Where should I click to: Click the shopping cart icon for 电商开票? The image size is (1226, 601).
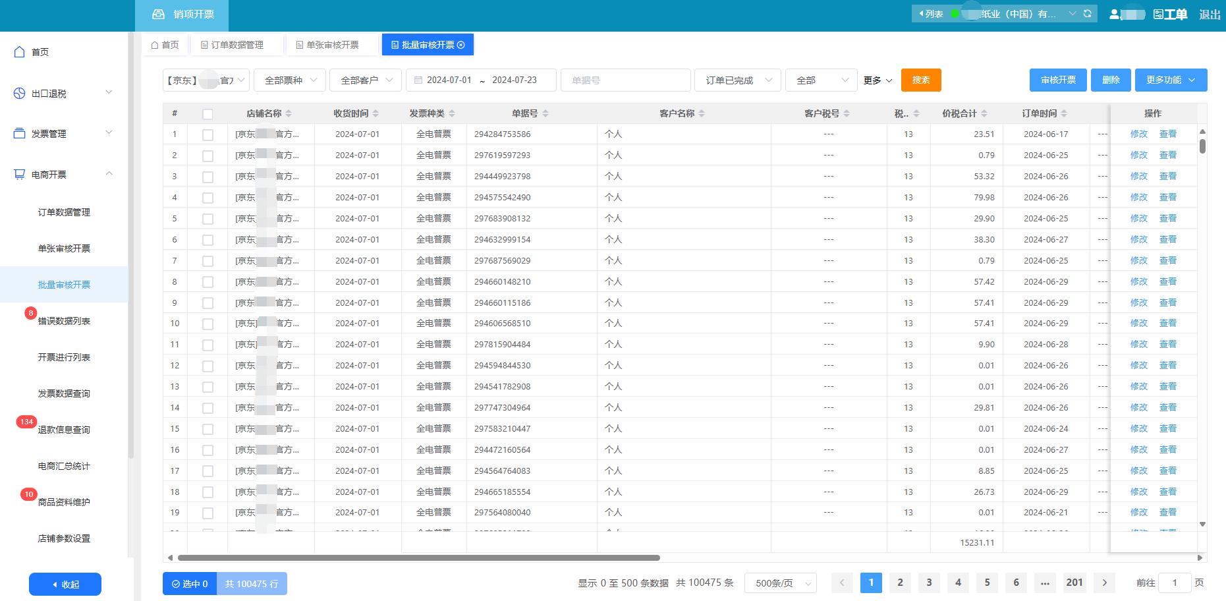click(x=19, y=175)
